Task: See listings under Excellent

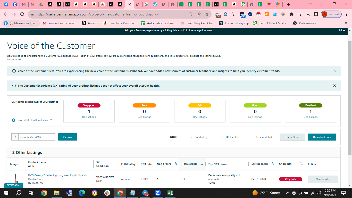Action: pyautogui.click(x=311, y=117)
